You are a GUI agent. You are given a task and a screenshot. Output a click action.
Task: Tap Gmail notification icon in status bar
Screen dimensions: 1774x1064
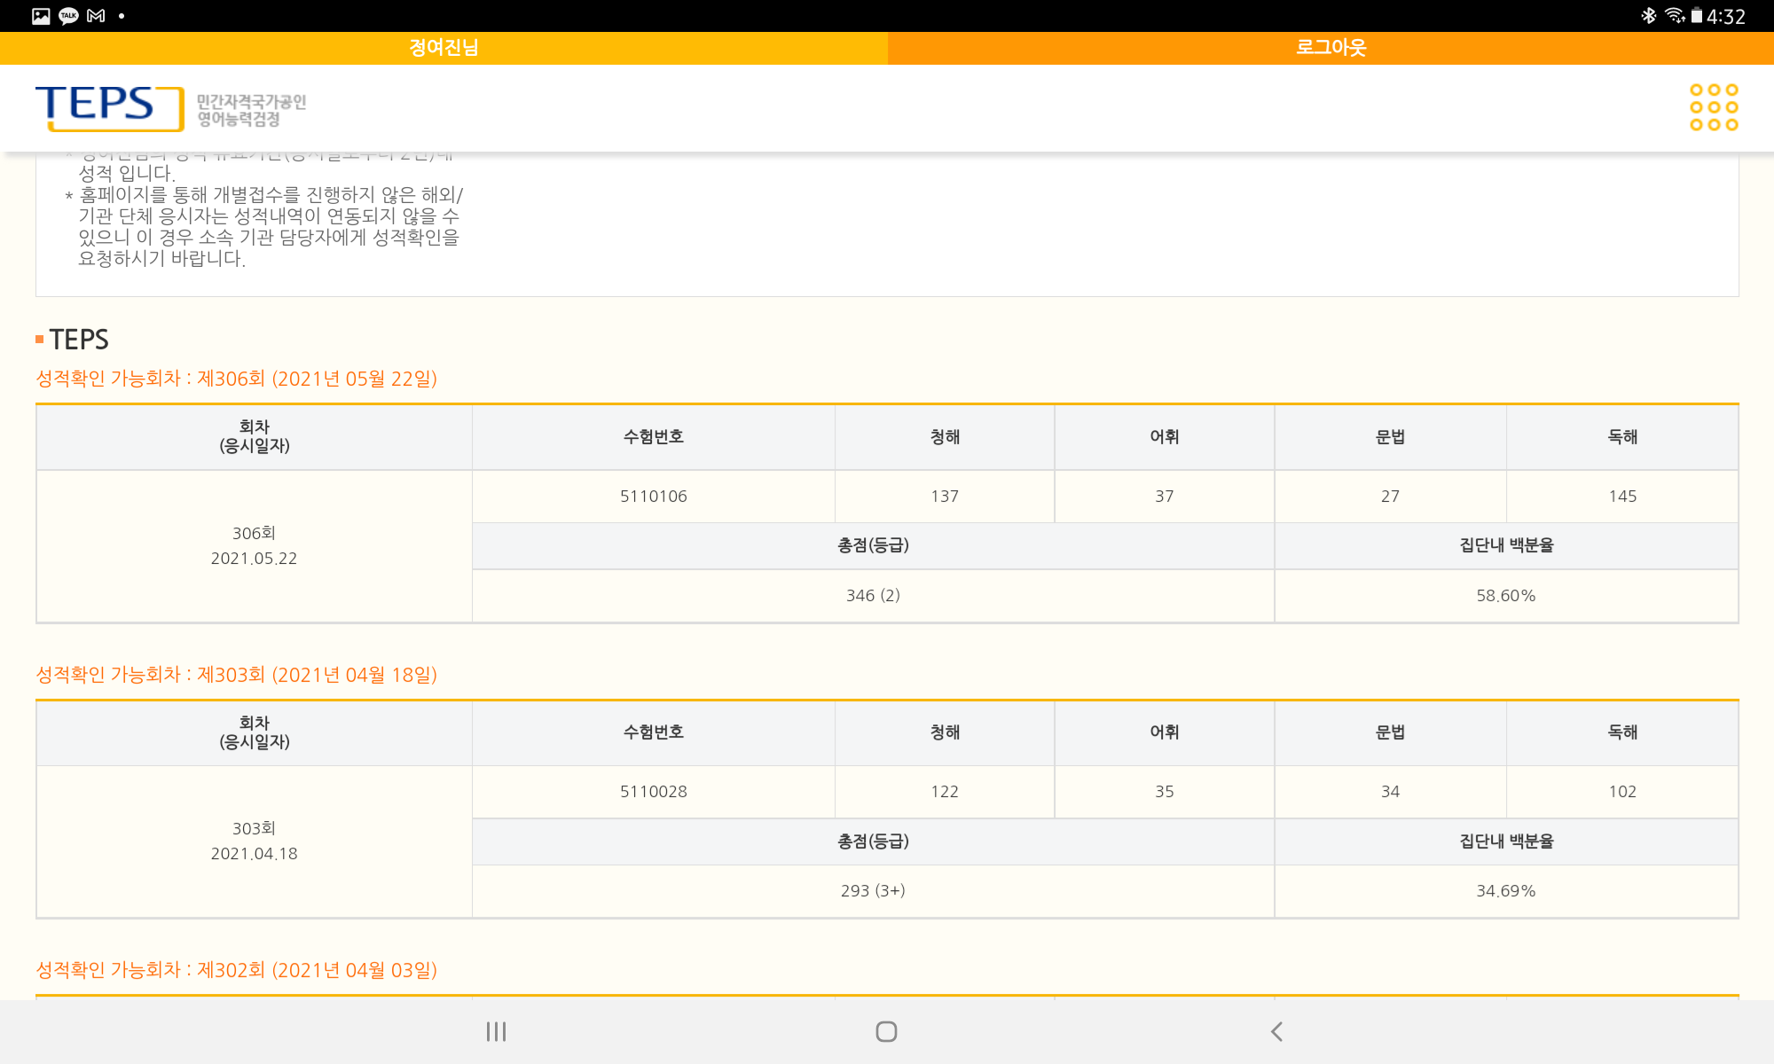click(x=96, y=16)
